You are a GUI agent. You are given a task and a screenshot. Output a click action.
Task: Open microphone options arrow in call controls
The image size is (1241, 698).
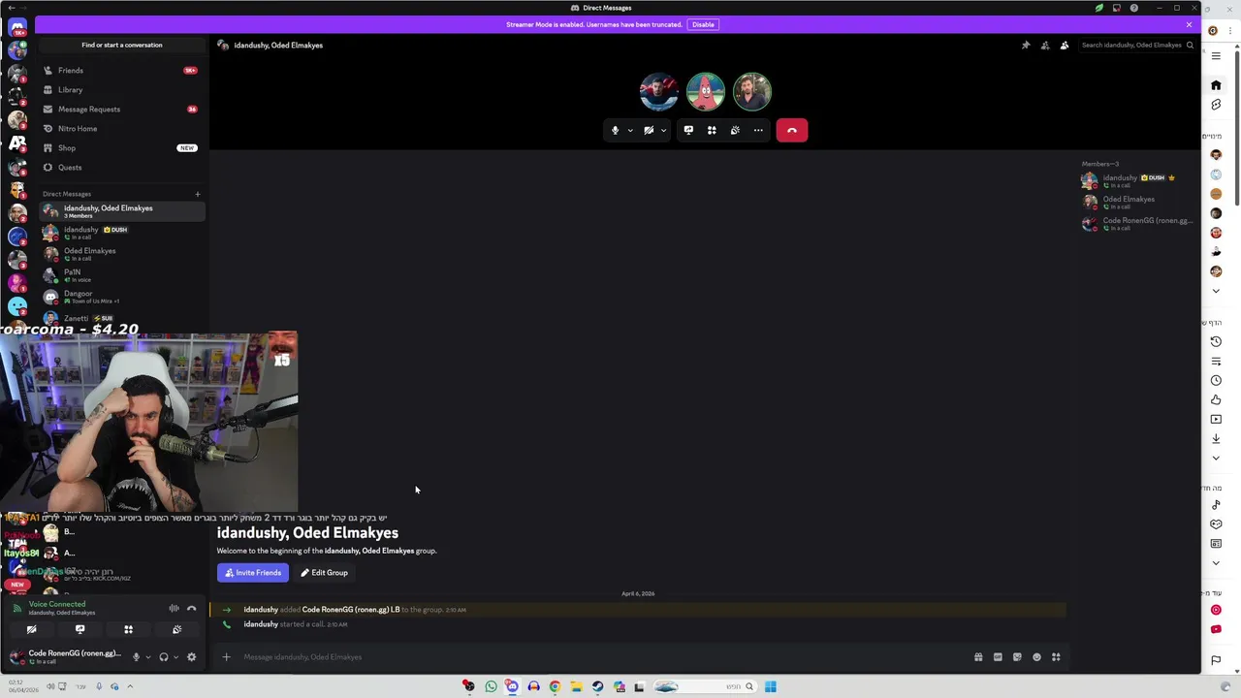[x=630, y=130]
